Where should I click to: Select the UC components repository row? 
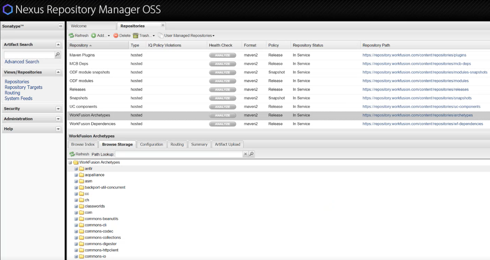278,107
